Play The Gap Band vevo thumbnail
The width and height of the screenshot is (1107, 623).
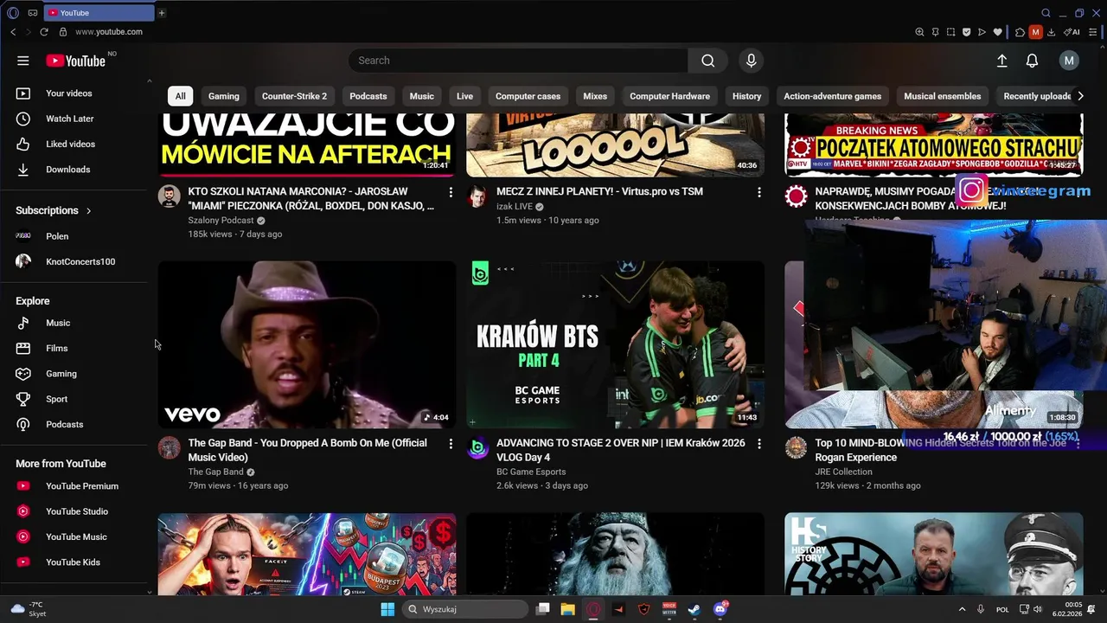tap(307, 345)
